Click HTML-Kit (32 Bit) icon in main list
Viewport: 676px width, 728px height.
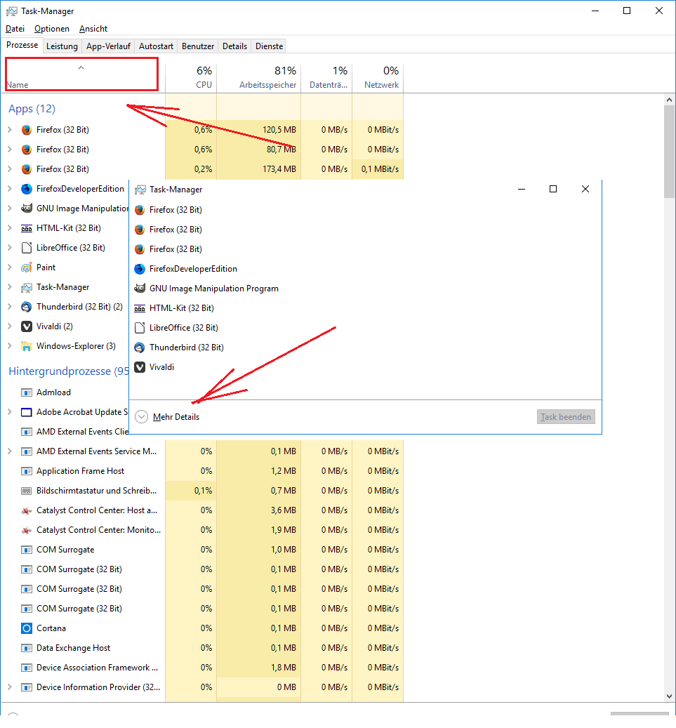pos(27,228)
